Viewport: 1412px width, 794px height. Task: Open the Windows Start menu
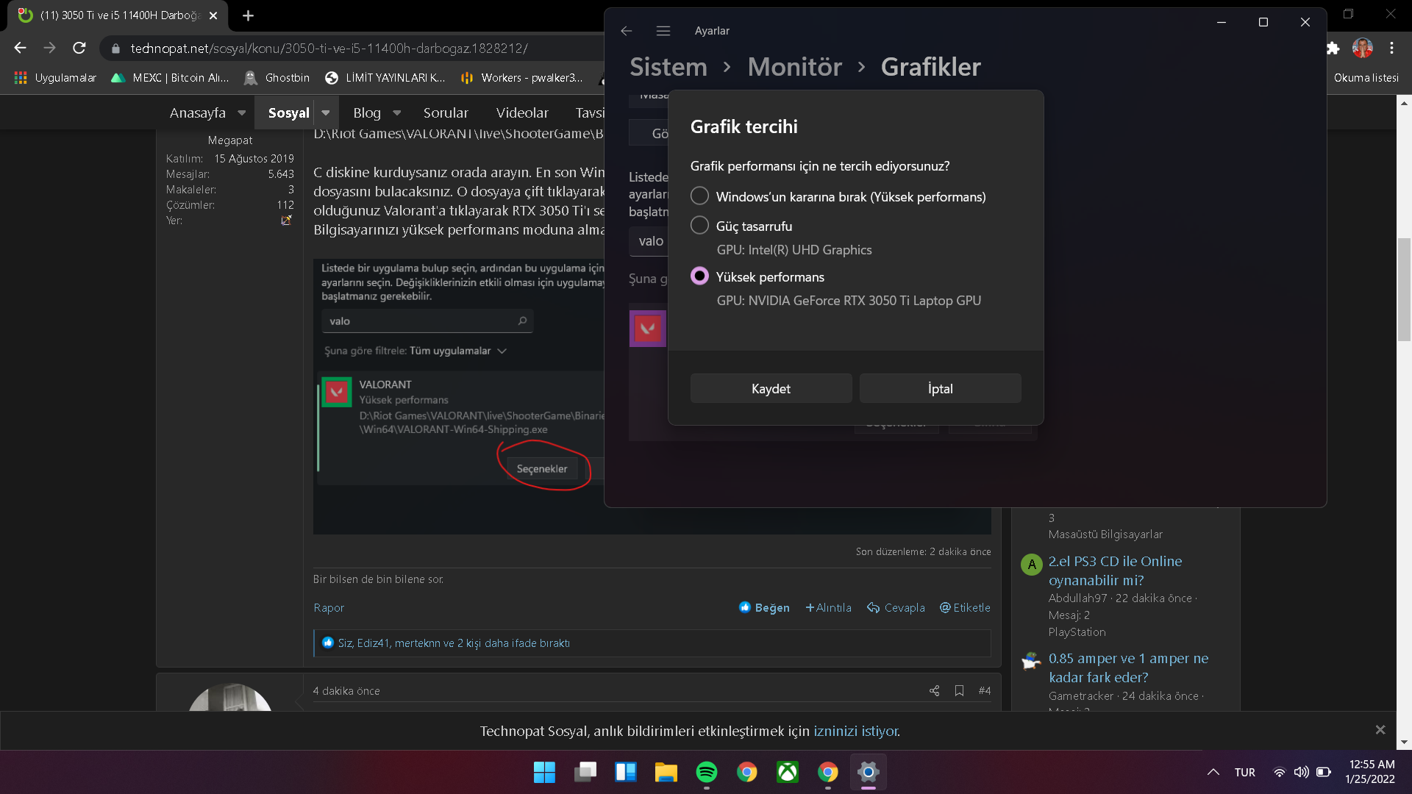pos(544,772)
